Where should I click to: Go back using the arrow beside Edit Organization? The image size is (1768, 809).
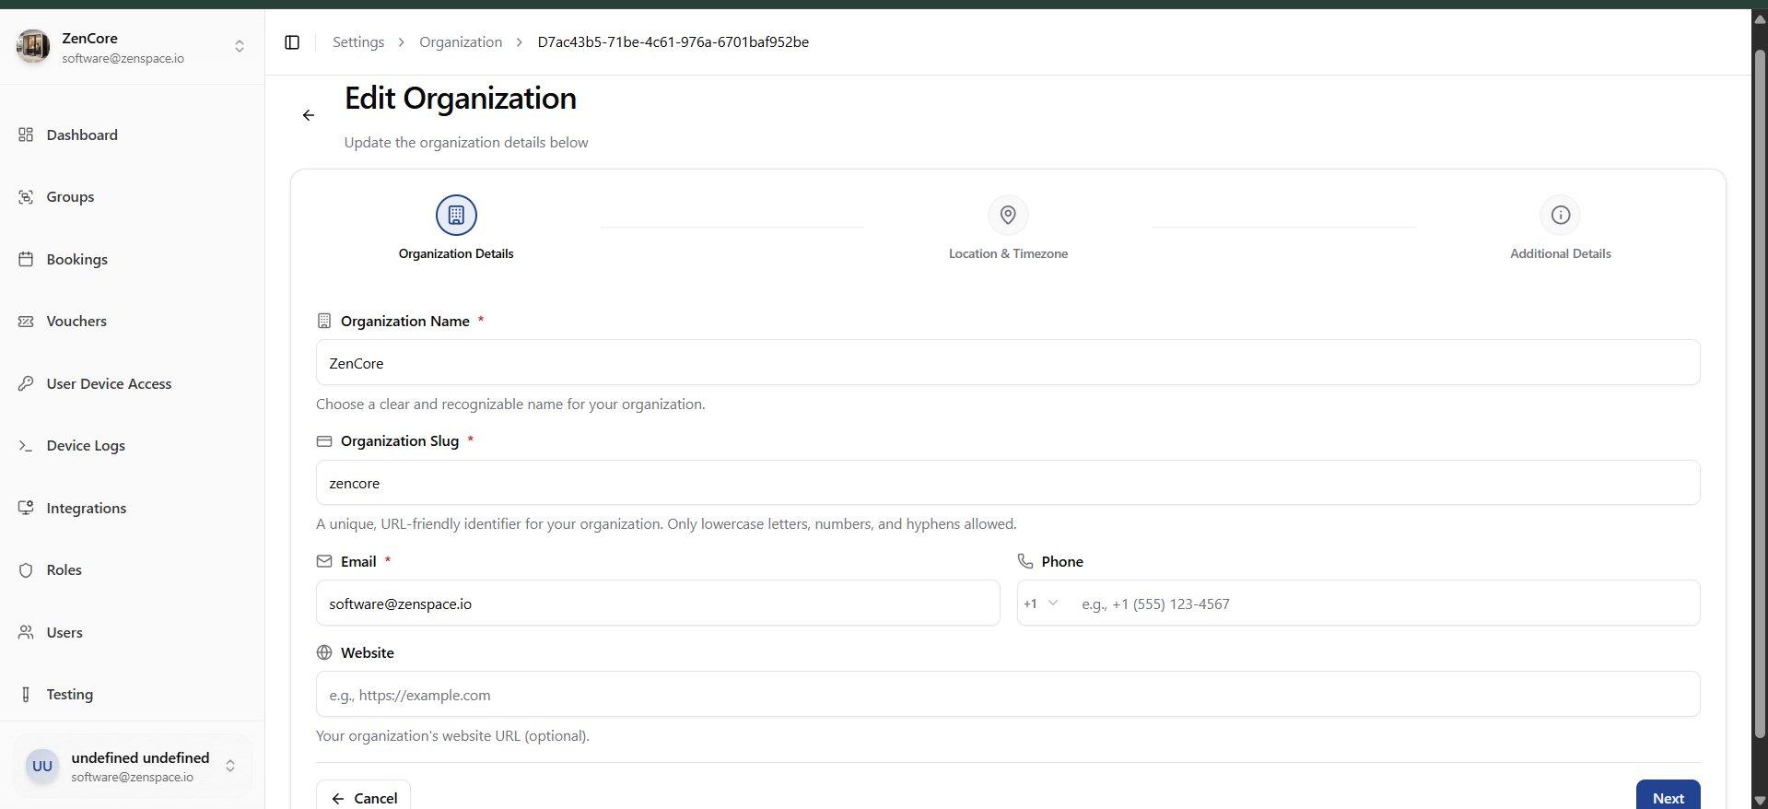[309, 115]
